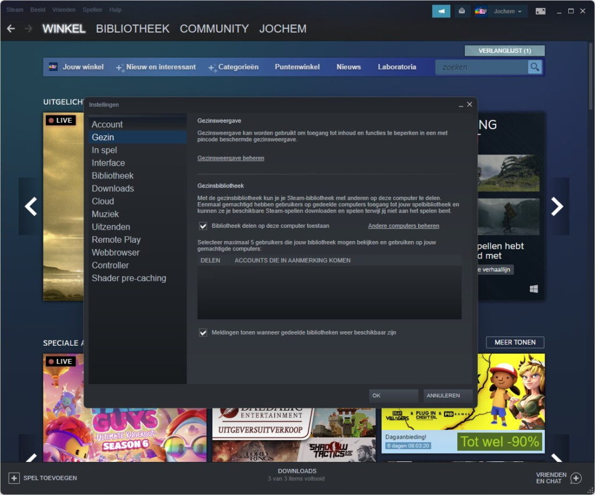Toggle Bibliotheek delen op deze computer toestaan
595x495 pixels.
(203, 226)
